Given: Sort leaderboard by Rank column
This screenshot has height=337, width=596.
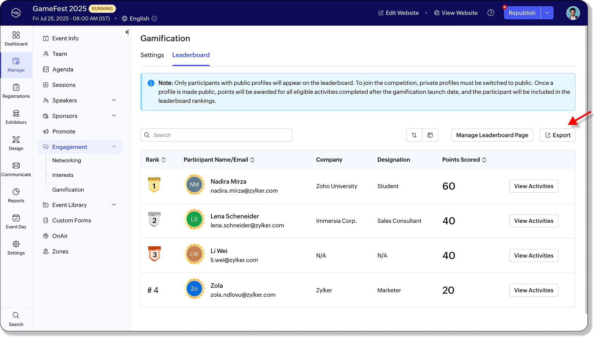Looking at the screenshot, I should pos(163,160).
